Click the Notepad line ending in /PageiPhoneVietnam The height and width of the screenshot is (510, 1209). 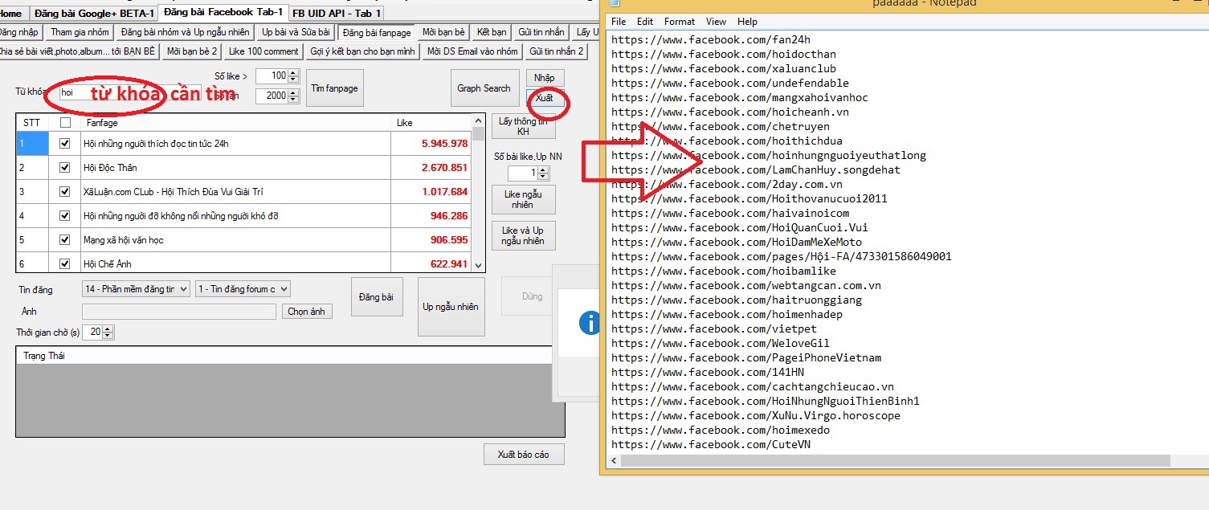pyautogui.click(x=746, y=357)
